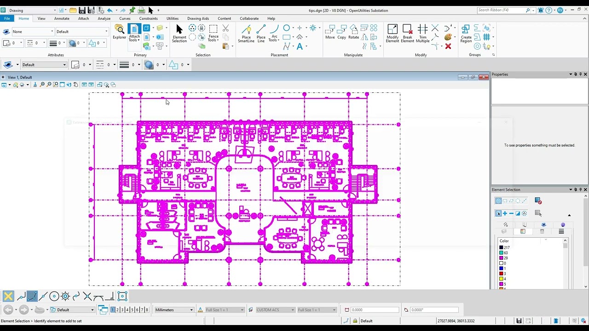The height and width of the screenshot is (331, 589).
Task: Toggle the Center snap mode circle icon
Action: (54, 296)
